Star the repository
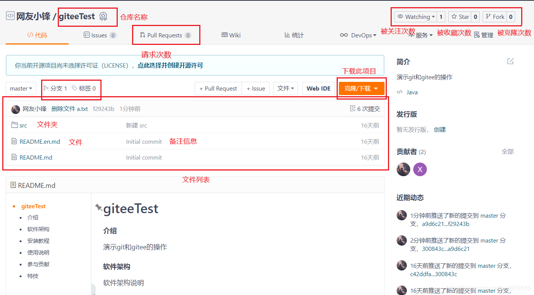Viewport: 534px width, 295px height. pos(460,17)
